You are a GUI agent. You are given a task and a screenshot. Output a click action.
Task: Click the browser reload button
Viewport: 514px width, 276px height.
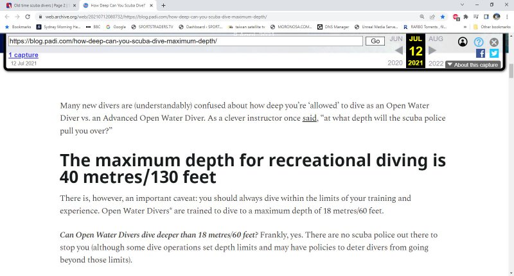(28, 16)
